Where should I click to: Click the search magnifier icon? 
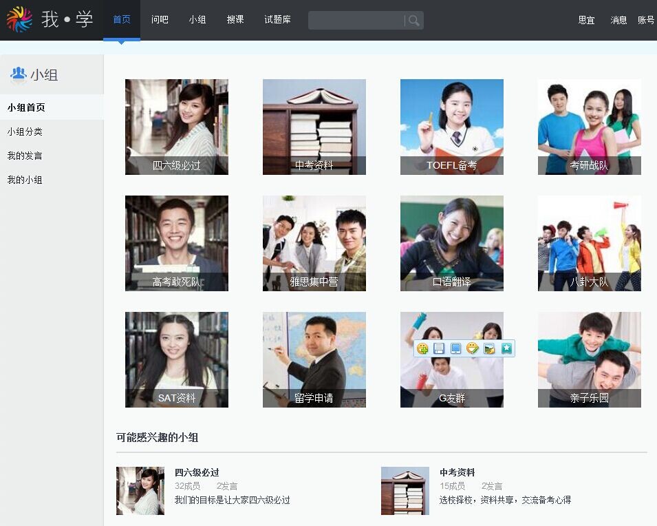pos(413,21)
